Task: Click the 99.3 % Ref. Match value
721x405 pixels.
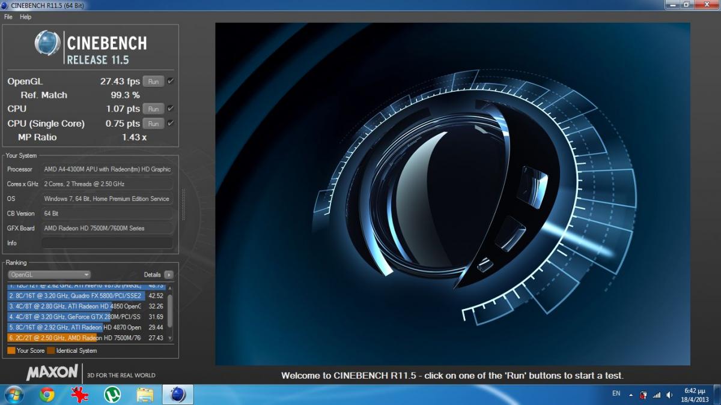Action: click(x=125, y=95)
